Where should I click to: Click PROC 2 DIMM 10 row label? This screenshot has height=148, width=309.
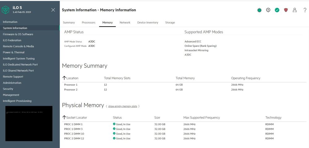pos(74,134)
